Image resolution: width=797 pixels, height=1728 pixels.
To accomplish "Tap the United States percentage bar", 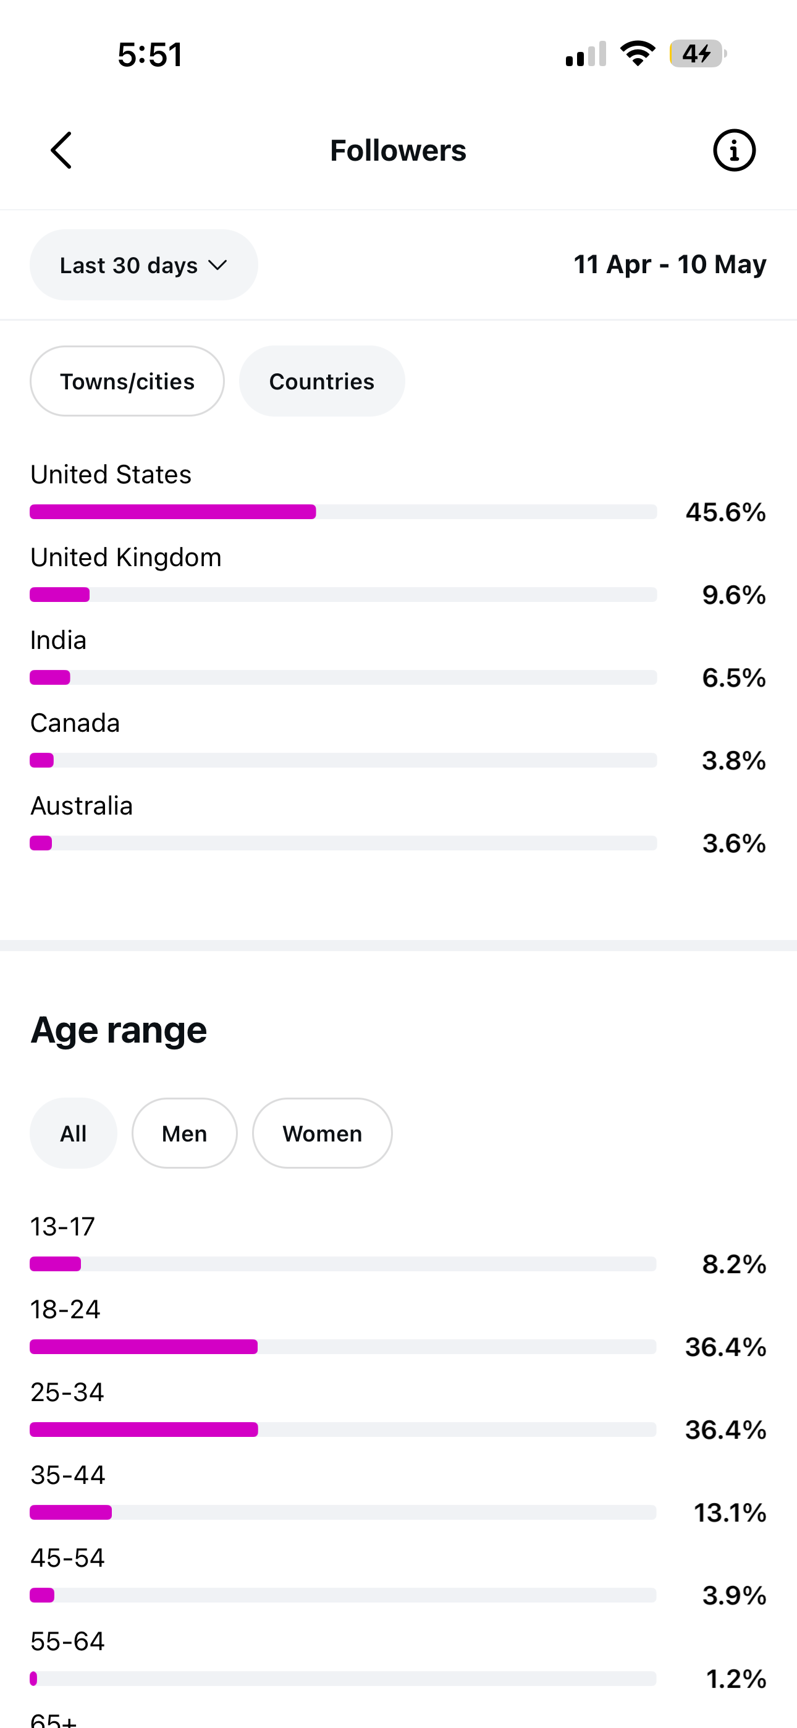I will coord(343,512).
